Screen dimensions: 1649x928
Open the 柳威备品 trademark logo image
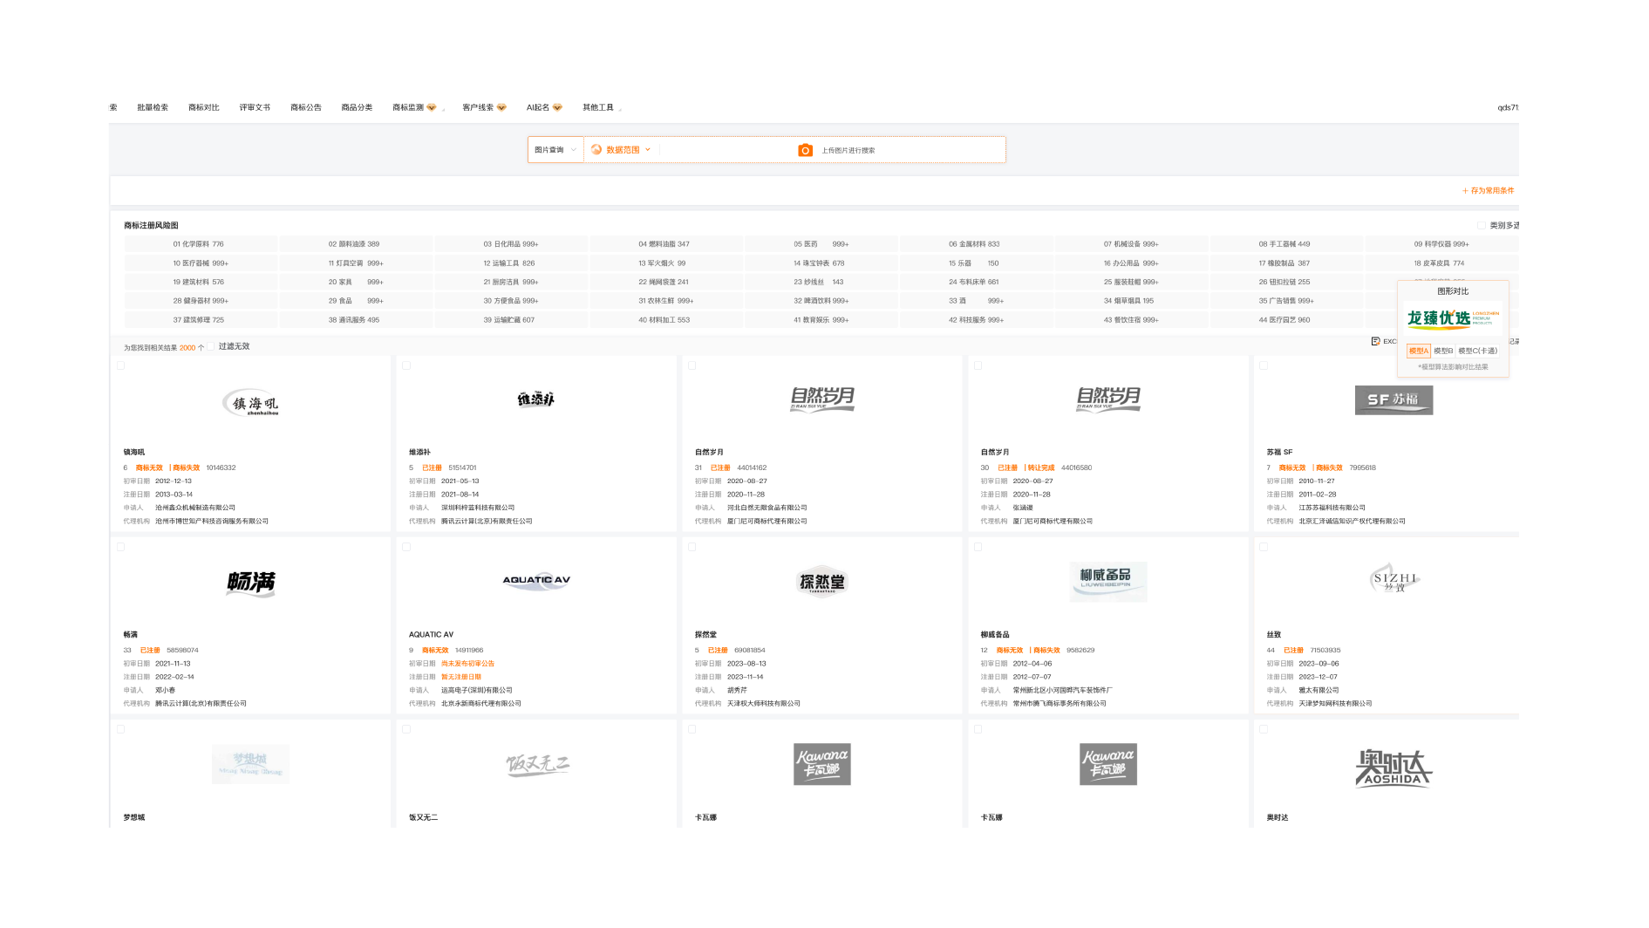click(1107, 582)
